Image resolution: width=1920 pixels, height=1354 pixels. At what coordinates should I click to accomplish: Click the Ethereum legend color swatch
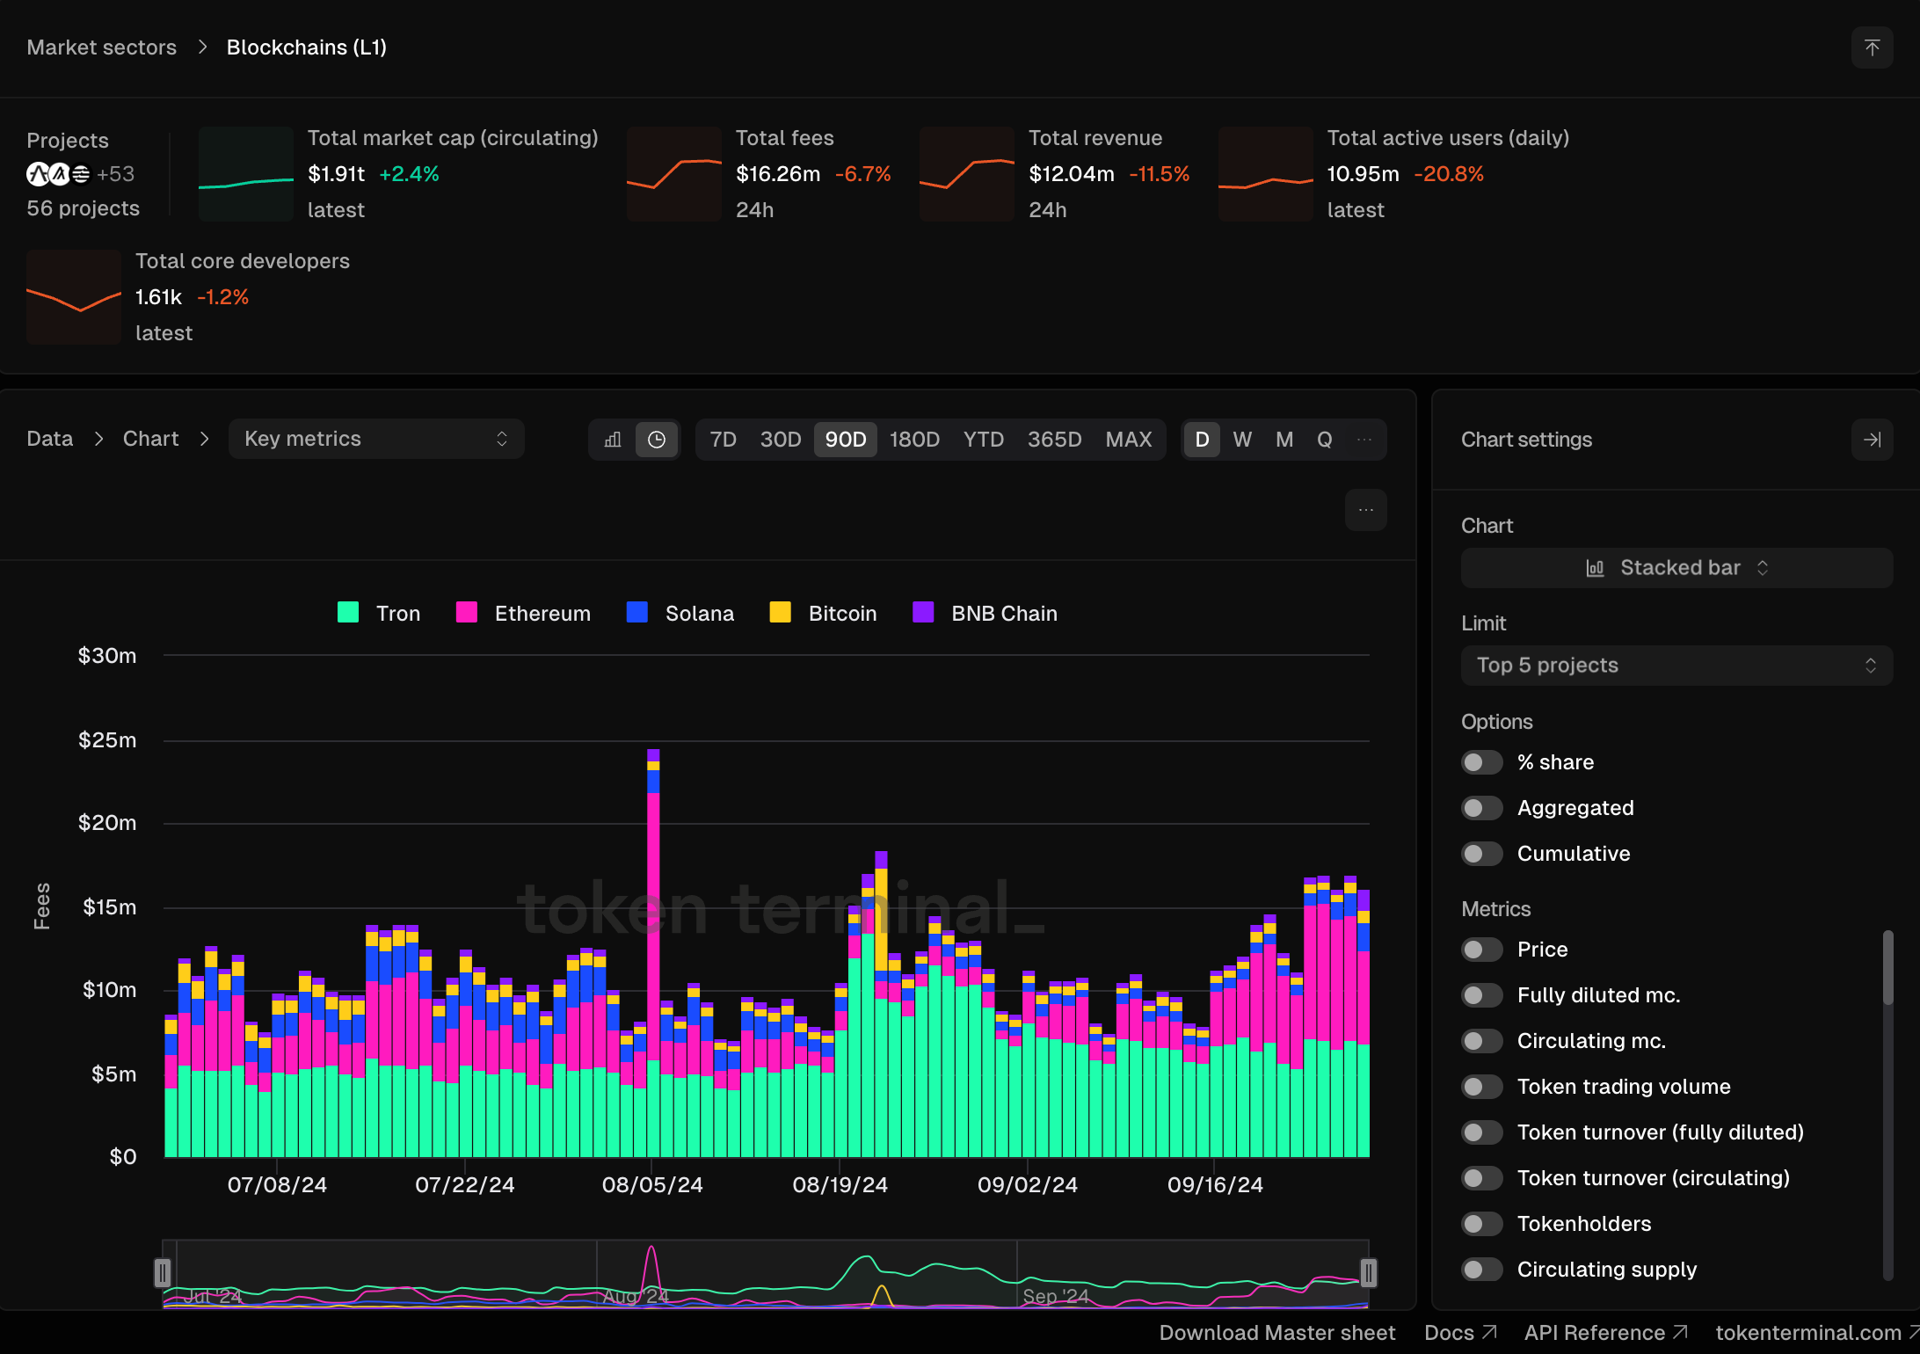(467, 613)
